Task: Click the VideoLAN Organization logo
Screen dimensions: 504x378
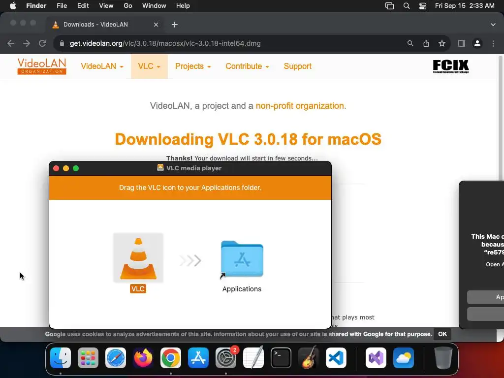Action: [x=42, y=66]
